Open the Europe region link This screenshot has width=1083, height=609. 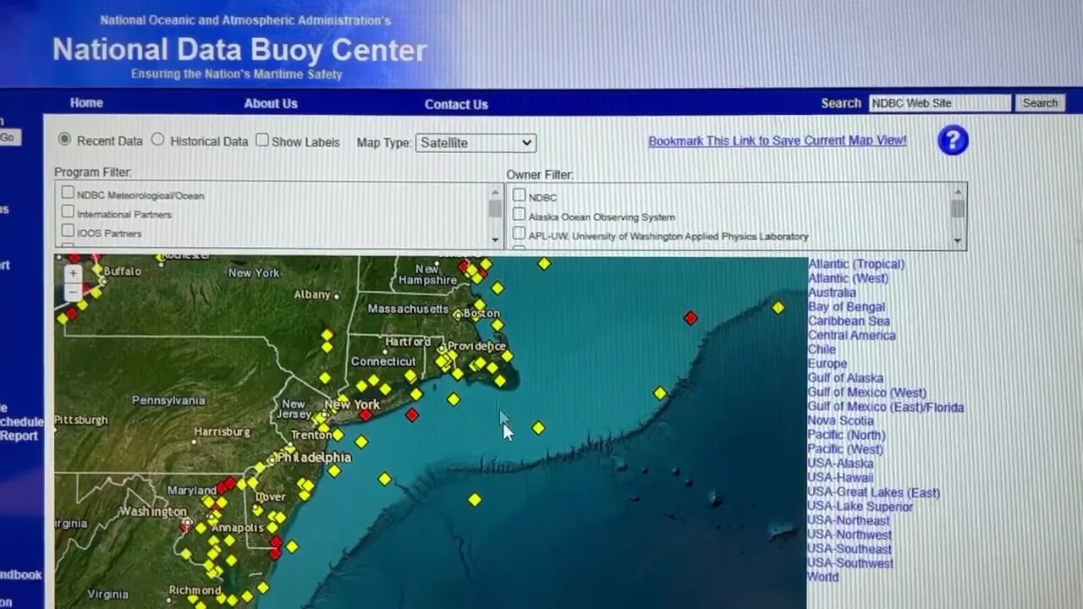point(827,364)
